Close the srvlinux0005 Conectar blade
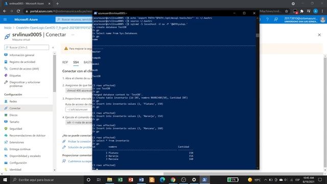The height and width of the screenshot is (184, 327). (319, 35)
